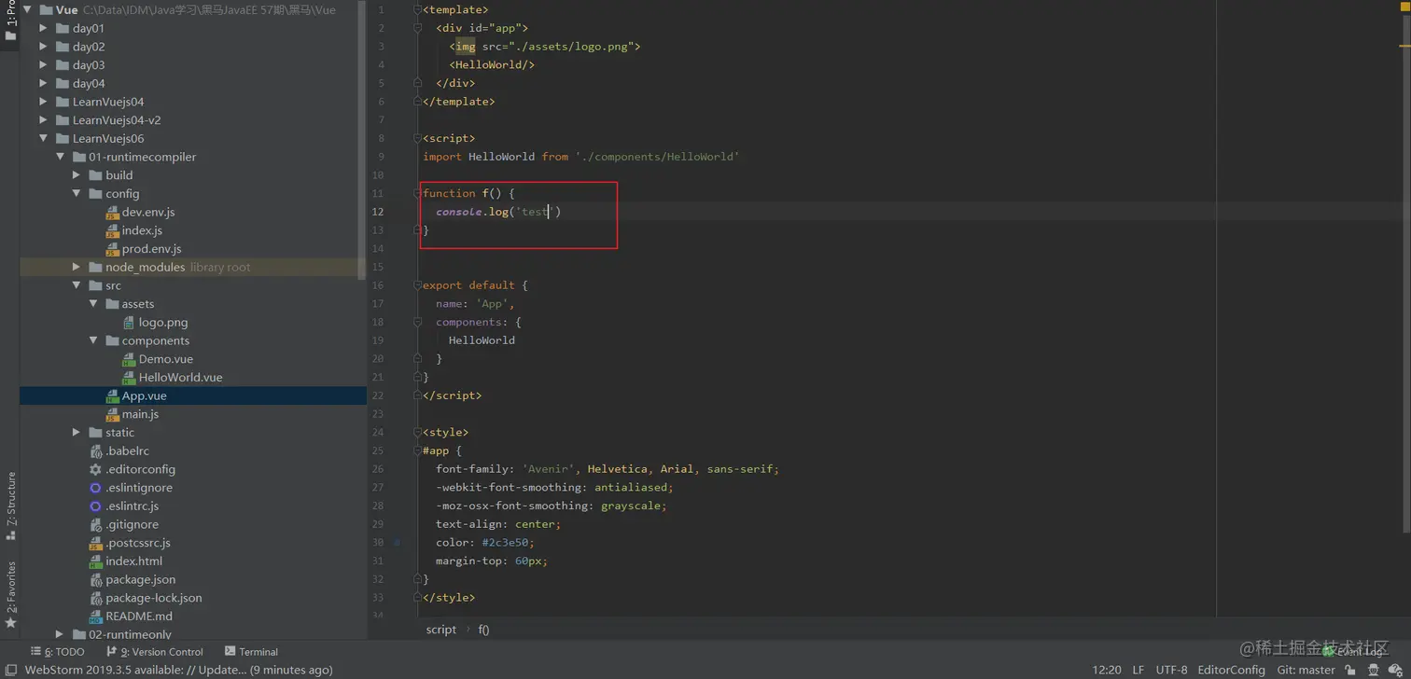Open the TODO tool window
Image resolution: width=1411 pixels, height=679 pixels.
click(58, 652)
